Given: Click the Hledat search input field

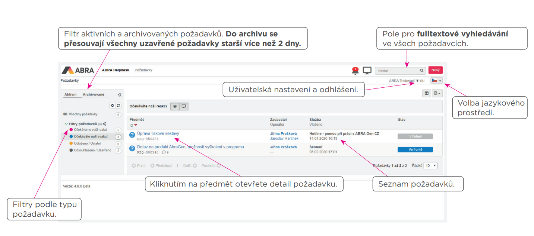Looking at the screenshot, I should [397, 71].
